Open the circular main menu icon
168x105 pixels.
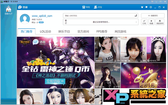[x=151, y=7]
